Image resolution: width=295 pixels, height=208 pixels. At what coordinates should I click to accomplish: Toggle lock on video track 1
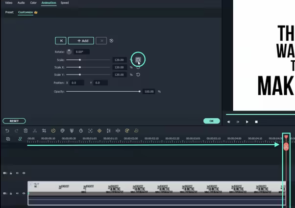(11, 193)
